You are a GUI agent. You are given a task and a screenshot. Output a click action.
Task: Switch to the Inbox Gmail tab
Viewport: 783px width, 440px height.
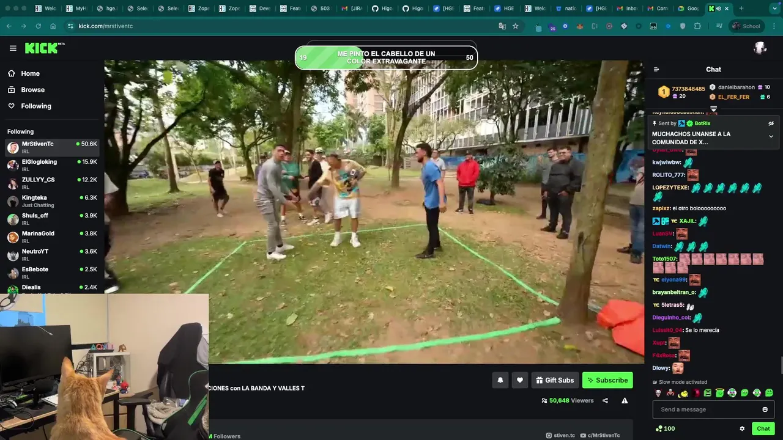627,9
